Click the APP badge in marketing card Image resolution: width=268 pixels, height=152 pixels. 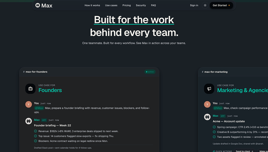[x=223, y=116]
